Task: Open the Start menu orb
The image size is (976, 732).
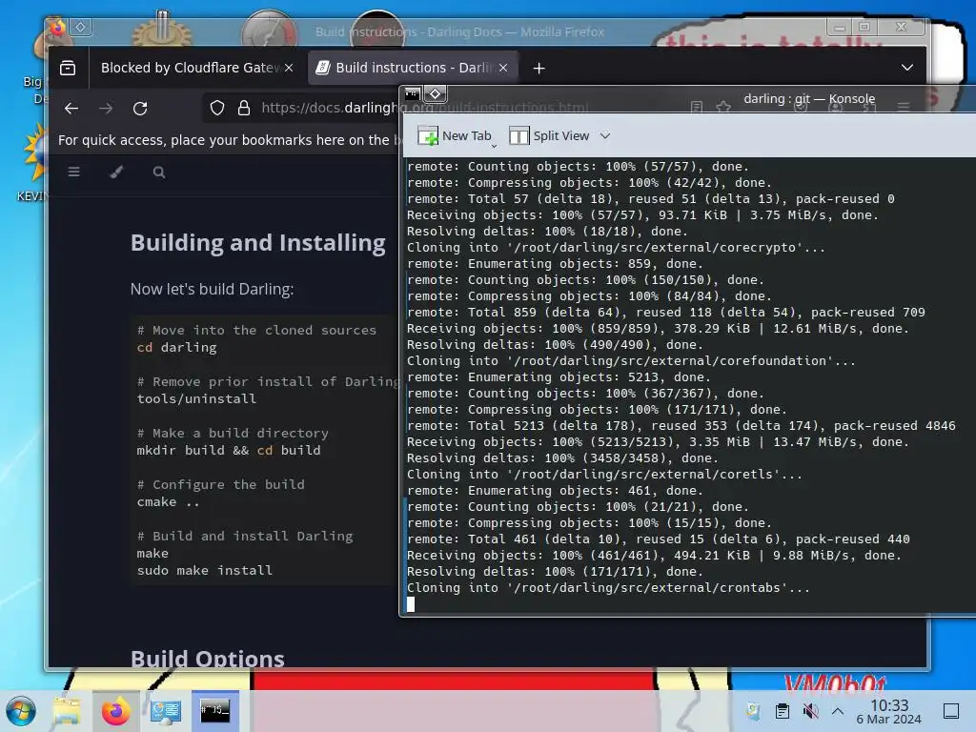Action: [x=21, y=711]
